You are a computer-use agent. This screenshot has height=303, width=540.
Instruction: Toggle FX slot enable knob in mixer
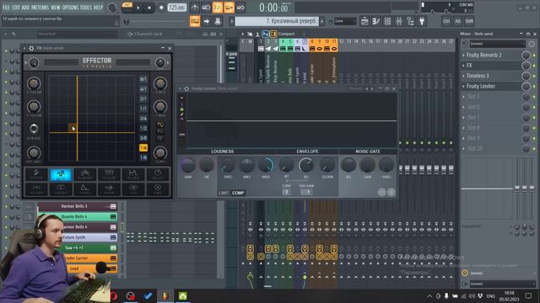coord(526,66)
